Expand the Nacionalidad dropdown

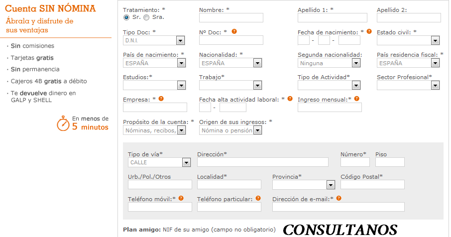(x=257, y=63)
